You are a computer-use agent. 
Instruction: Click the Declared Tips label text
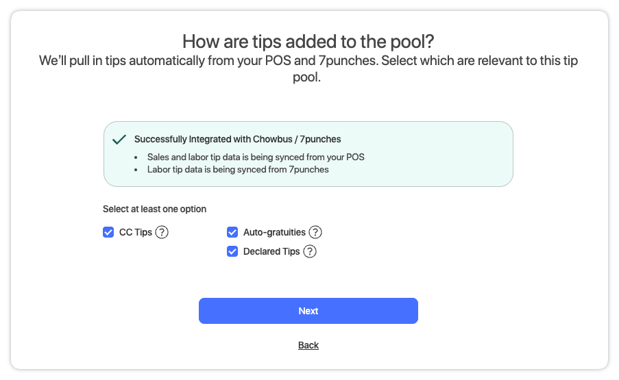coord(271,251)
